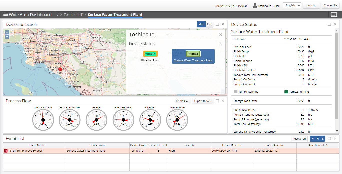Image resolution: width=342 pixels, height=174 pixels.
Task: Click the System Pressure gauge
Action: point(70,120)
